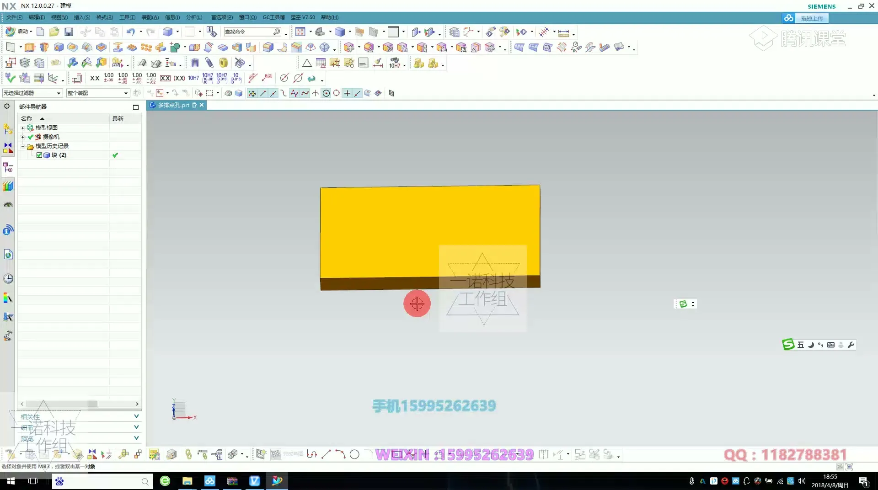Open the Sketch tool
878x490 pixels.
point(11,47)
